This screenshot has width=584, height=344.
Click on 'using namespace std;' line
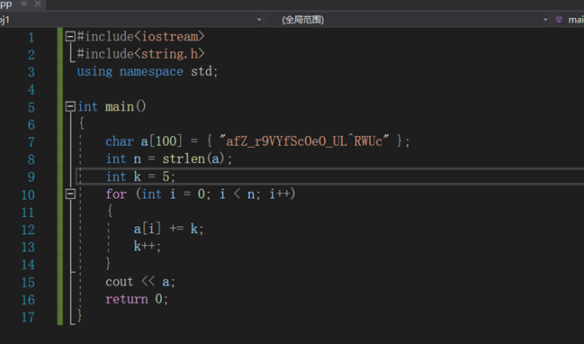click(147, 71)
